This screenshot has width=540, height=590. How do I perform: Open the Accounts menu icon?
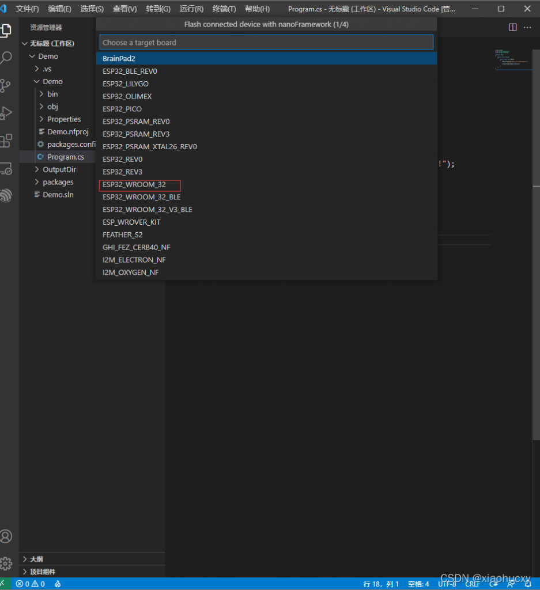[x=6, y=536]
